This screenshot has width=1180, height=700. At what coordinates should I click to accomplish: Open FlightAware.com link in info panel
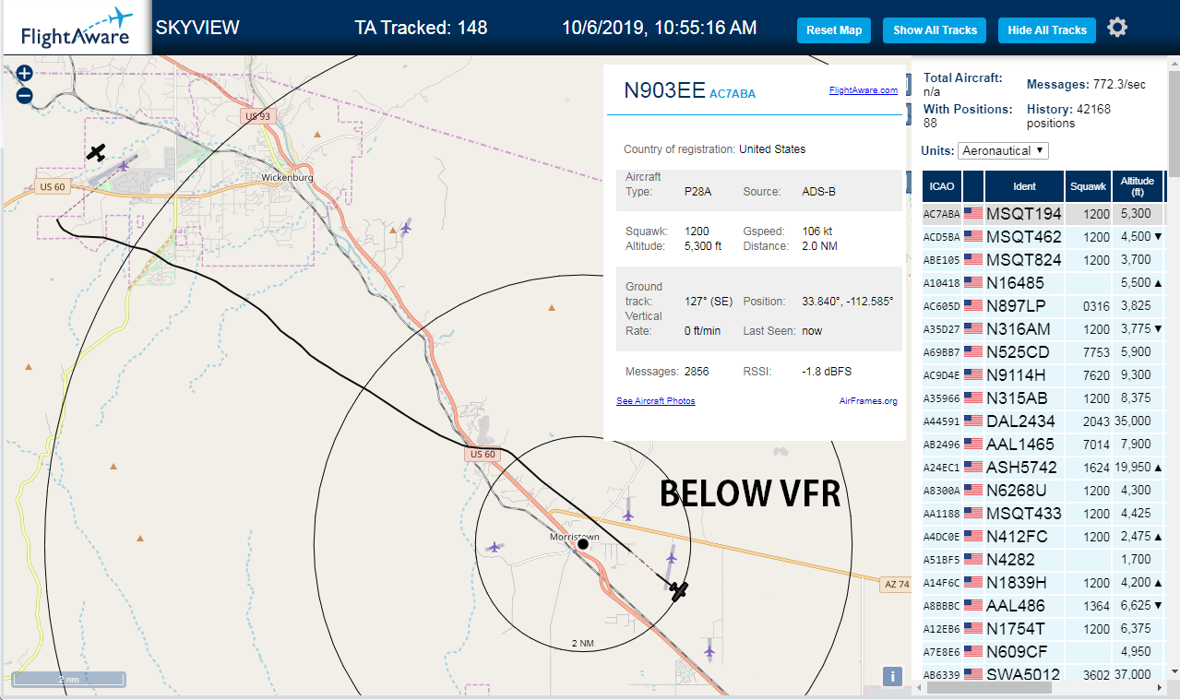(863, 90)
